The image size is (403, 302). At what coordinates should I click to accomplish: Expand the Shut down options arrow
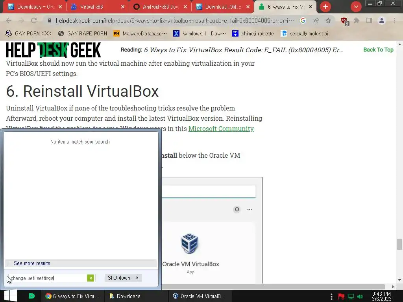click(137, 278)
